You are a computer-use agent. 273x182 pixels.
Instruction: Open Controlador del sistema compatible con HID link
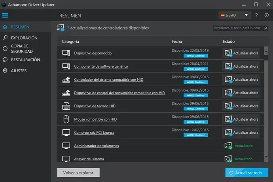(x=109, y=80)
